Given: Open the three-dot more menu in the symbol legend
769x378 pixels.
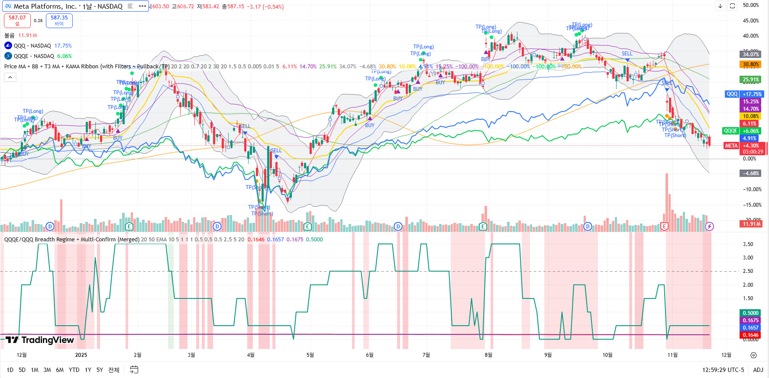Looking at the screenshot, I should pos(142,6).
